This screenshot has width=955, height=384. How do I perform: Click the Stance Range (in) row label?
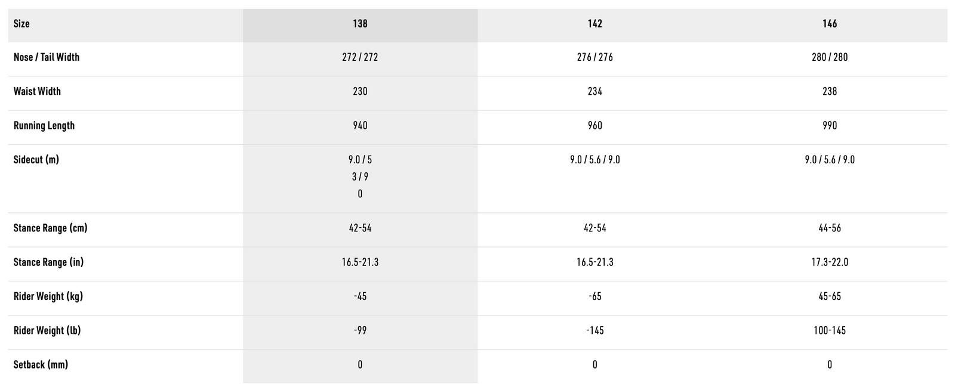[48, 262]
